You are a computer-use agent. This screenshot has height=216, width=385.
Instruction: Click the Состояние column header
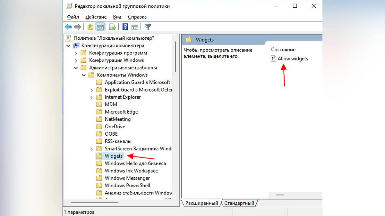coord(283,50)
